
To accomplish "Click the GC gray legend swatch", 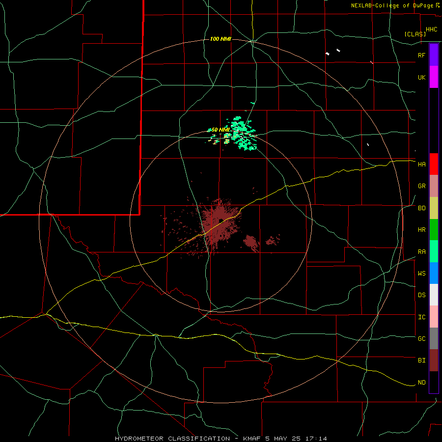I will point(434,338).
